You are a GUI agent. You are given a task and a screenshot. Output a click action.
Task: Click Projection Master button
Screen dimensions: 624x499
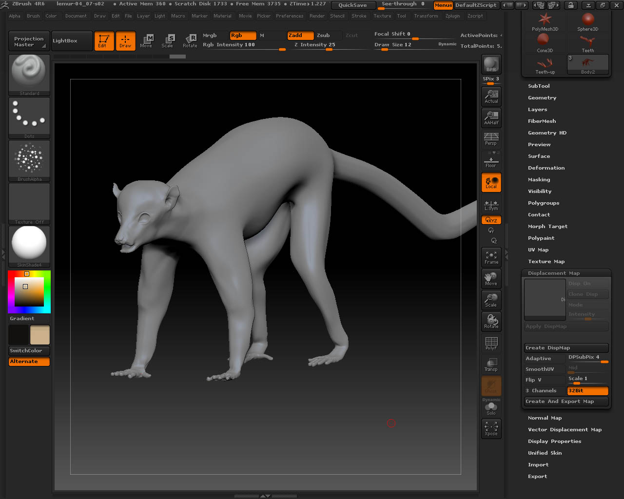point(29,41)
